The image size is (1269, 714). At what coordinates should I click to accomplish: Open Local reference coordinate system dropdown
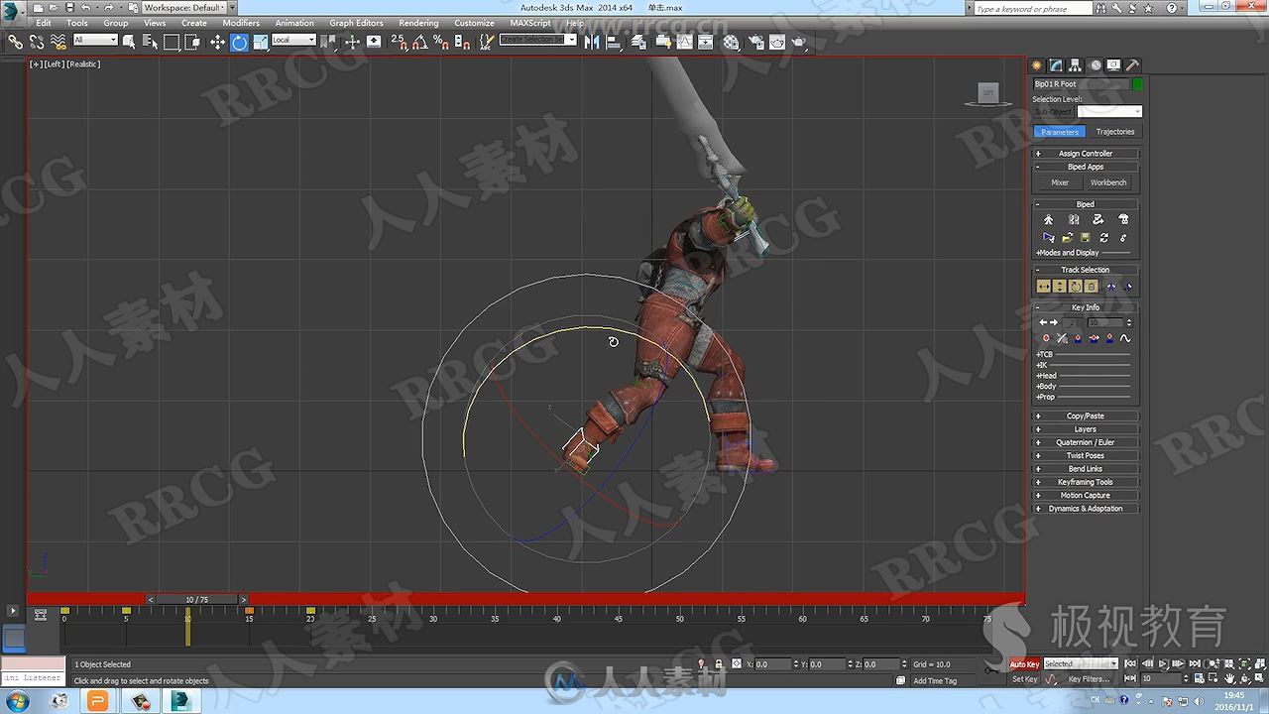[x=294, y=40]
